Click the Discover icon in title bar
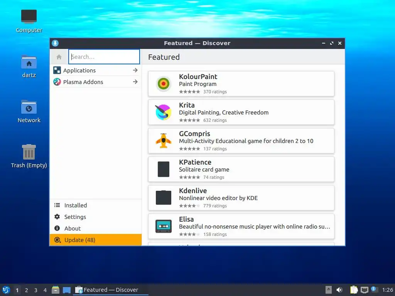Screen dimensions: 395x296 (x=55, y=43)
